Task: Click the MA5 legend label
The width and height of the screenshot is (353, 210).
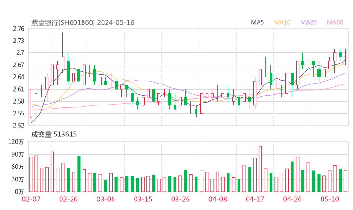Action: coord(257,22)
